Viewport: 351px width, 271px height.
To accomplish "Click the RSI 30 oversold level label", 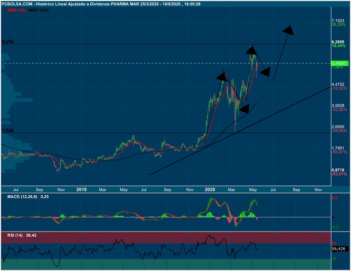I will pyautogui.click(x=334, y=259).
